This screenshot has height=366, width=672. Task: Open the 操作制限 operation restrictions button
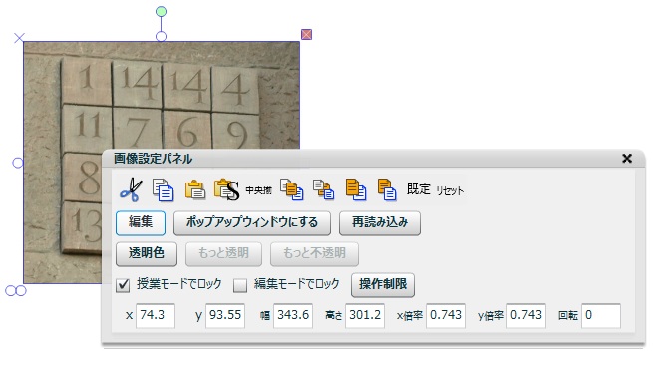point(383,284)
